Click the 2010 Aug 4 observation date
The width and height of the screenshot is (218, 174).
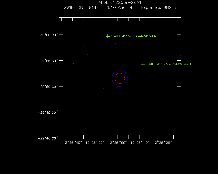pyautogui.click(x=119, y=8)
